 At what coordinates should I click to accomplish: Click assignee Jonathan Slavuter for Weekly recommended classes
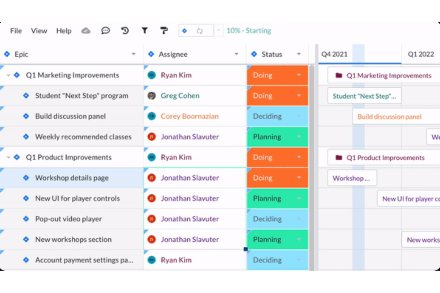(190, 137)
